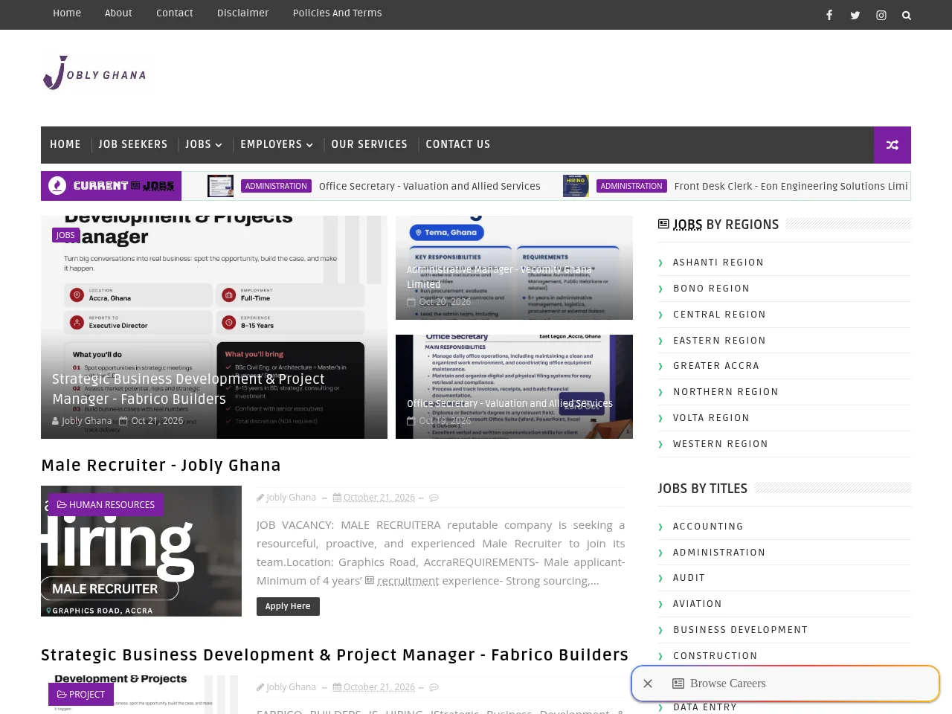Screen dimensions: 952x714
Task: Open the Facebook social link
Action: coord(829,15)
